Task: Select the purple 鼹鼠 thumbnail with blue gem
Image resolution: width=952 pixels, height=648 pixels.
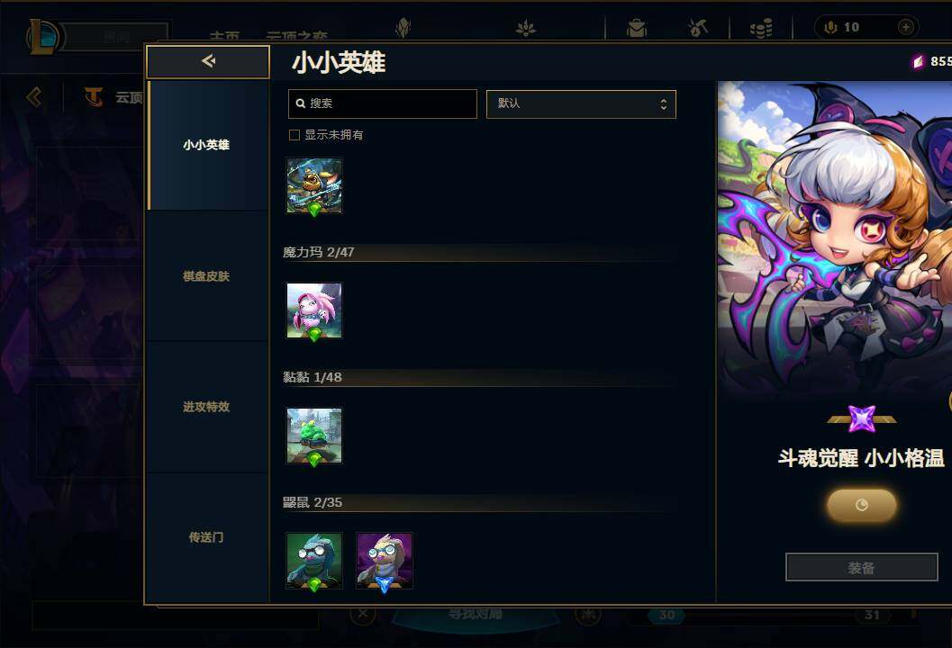Action: pos(385,561)
